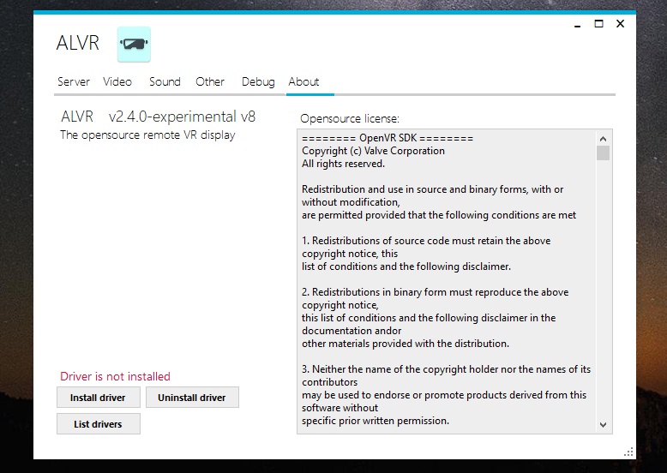Click the 'OpenVR SDK' header line
Viewport: 667px width, 473px height.
pyautogui.click(x=388, y=138)
